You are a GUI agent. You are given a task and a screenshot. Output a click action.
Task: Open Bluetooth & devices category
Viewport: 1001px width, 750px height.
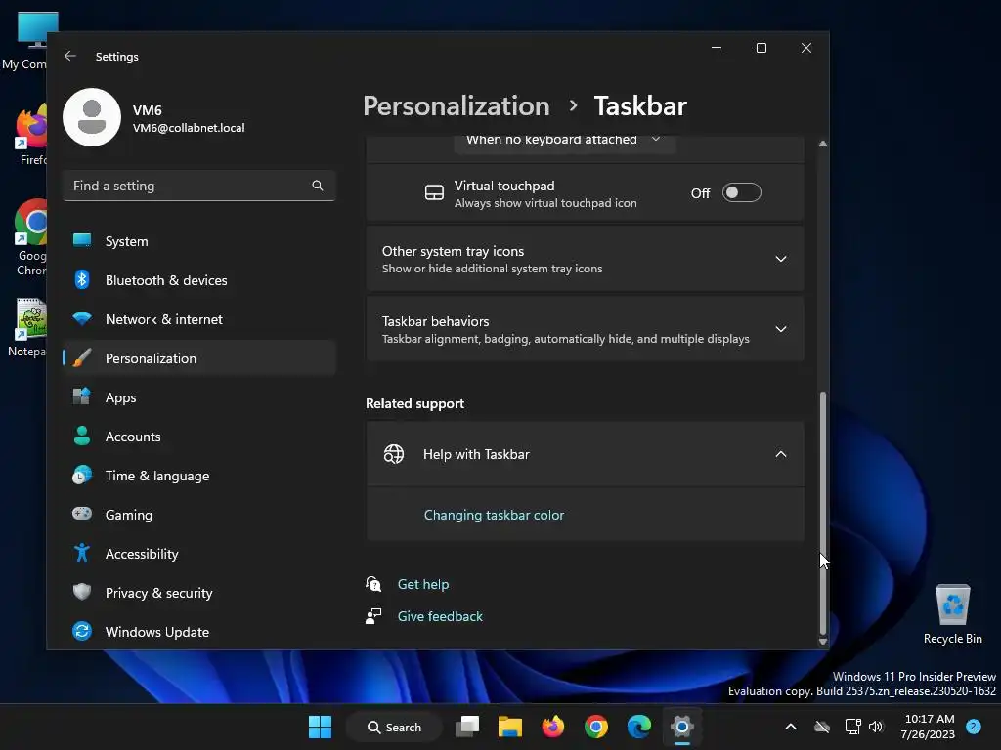[x=199, y=280]
